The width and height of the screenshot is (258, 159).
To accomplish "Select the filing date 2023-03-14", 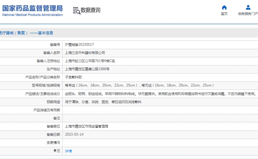I will (74, 135).
